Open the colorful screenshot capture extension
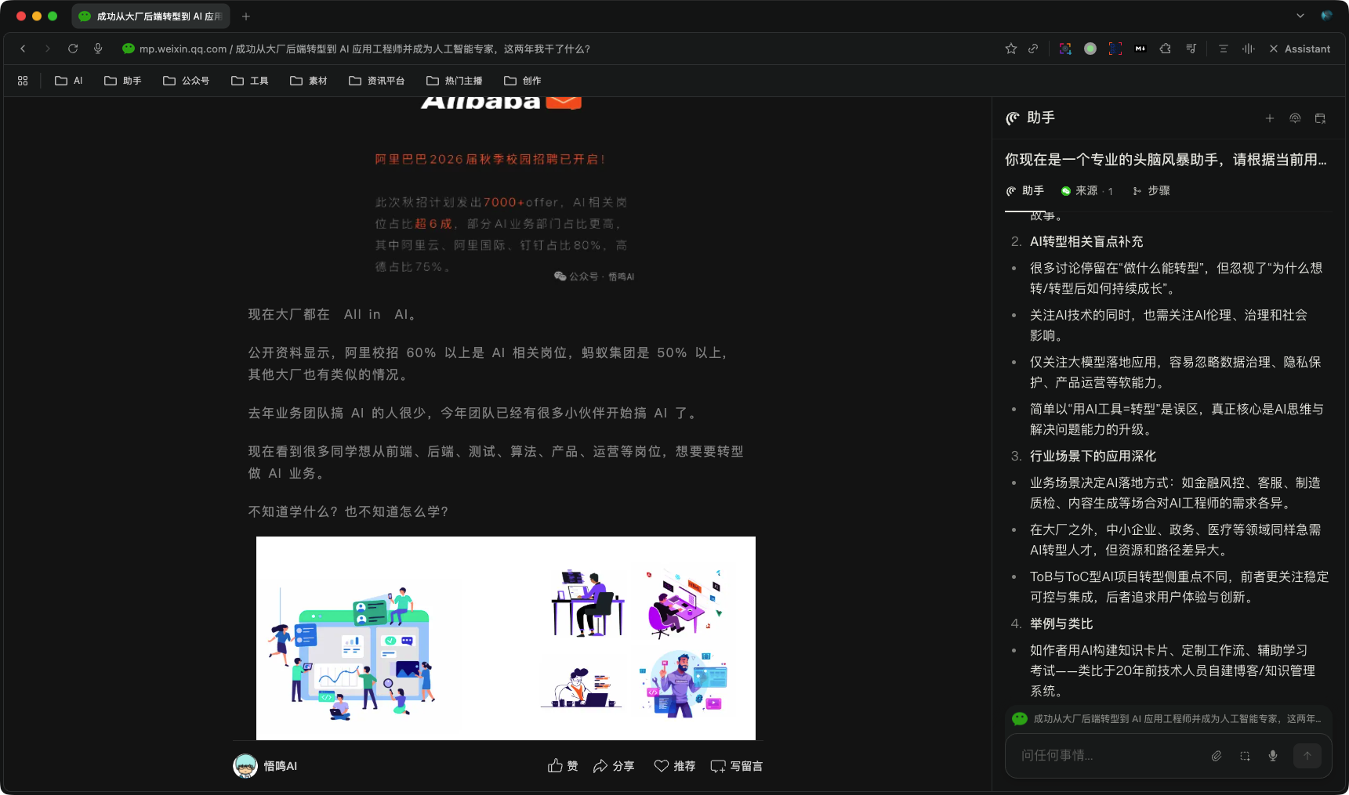The height and width of the screenshot is (795, 1349). (x=1065, y=49)
